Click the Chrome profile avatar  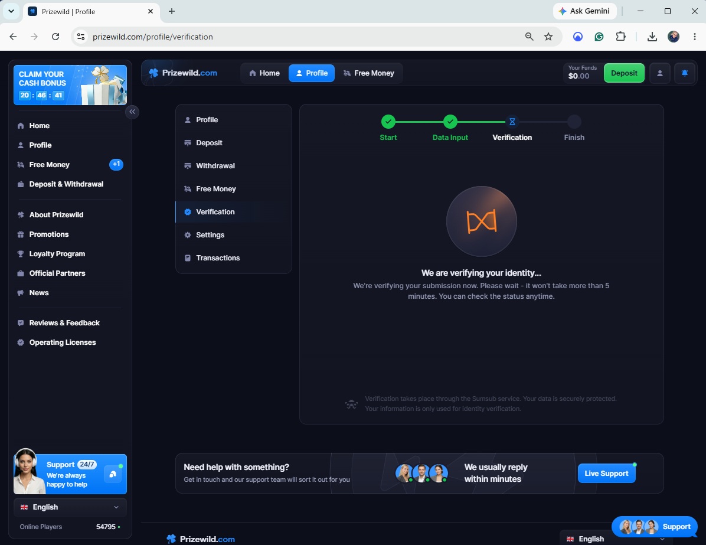(674, 37)
